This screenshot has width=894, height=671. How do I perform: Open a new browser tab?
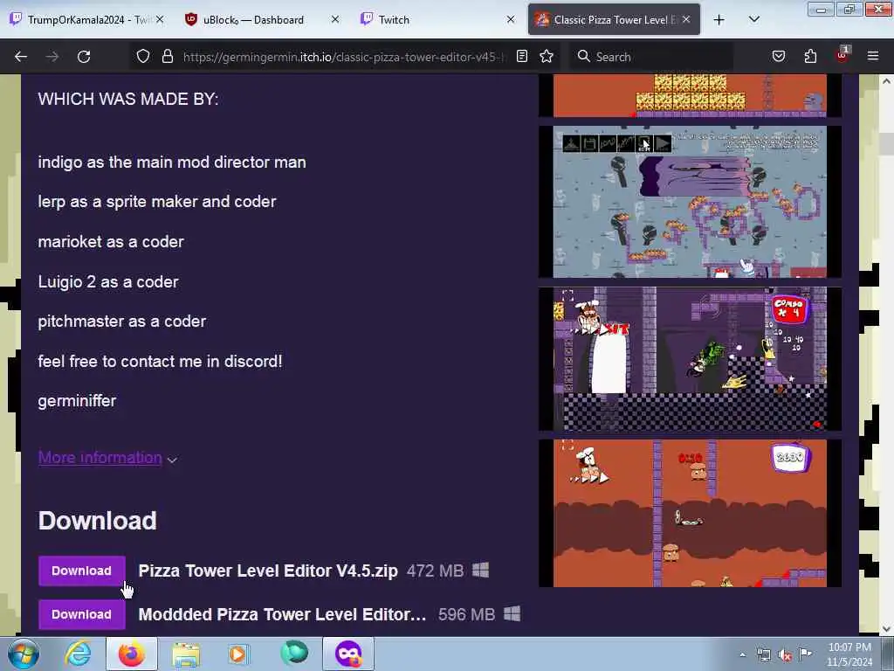[719, 20]
